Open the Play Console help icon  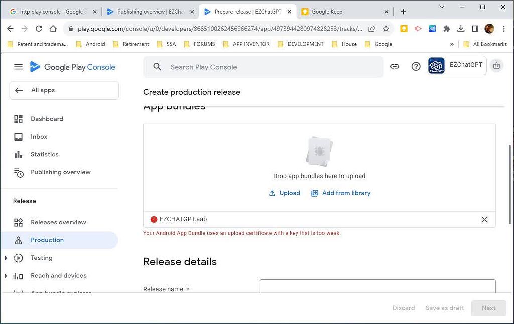pyautogui.click(x=416, y=66)
